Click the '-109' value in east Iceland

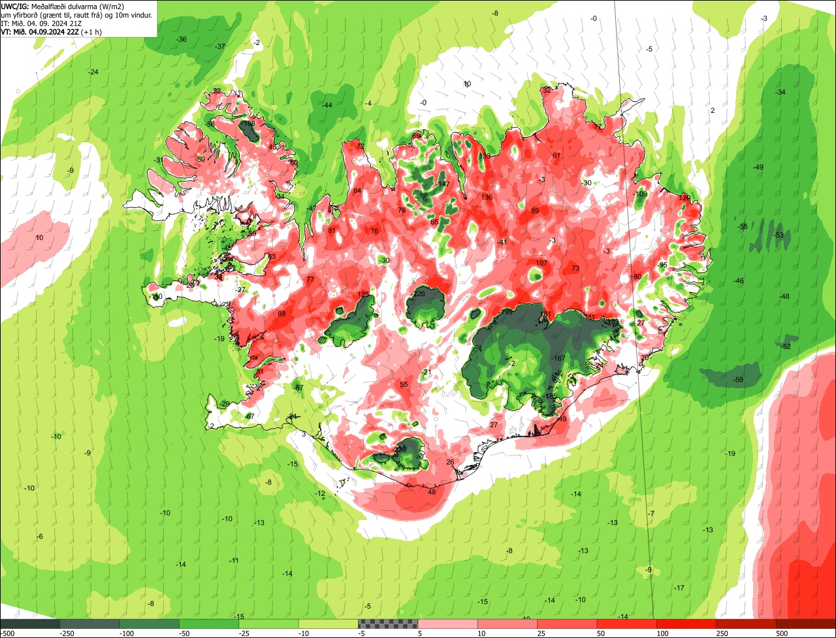pyautogui.click(x=640, y=194)
